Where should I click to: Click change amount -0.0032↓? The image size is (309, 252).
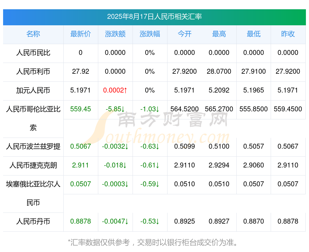point(115,147)
